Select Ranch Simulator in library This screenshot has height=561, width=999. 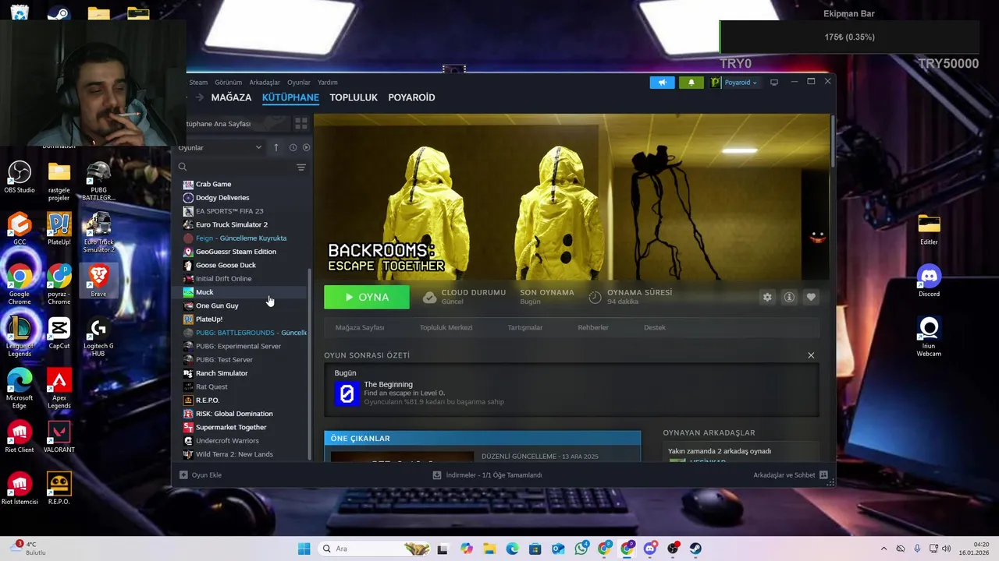(244, 373)
